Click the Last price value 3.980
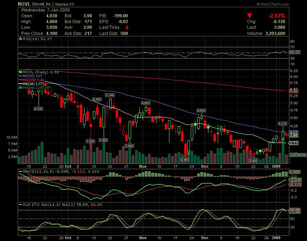307x241 pixels. coord(280,27)
